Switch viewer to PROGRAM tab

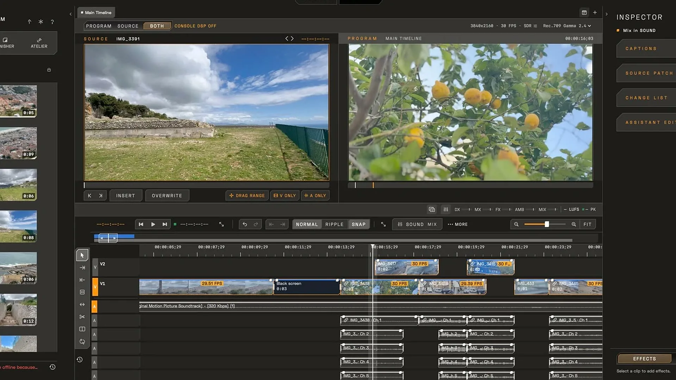(x=99, y=26)
